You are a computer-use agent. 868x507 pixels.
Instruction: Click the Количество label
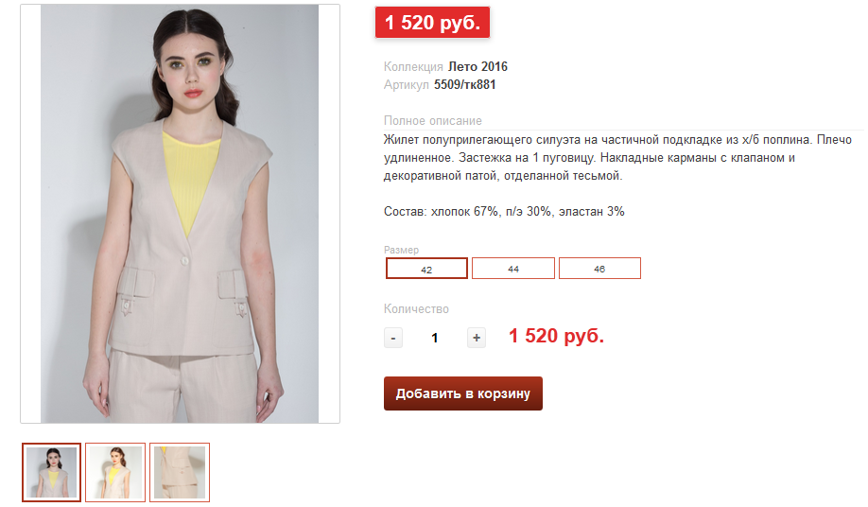(x=416, y=309)
